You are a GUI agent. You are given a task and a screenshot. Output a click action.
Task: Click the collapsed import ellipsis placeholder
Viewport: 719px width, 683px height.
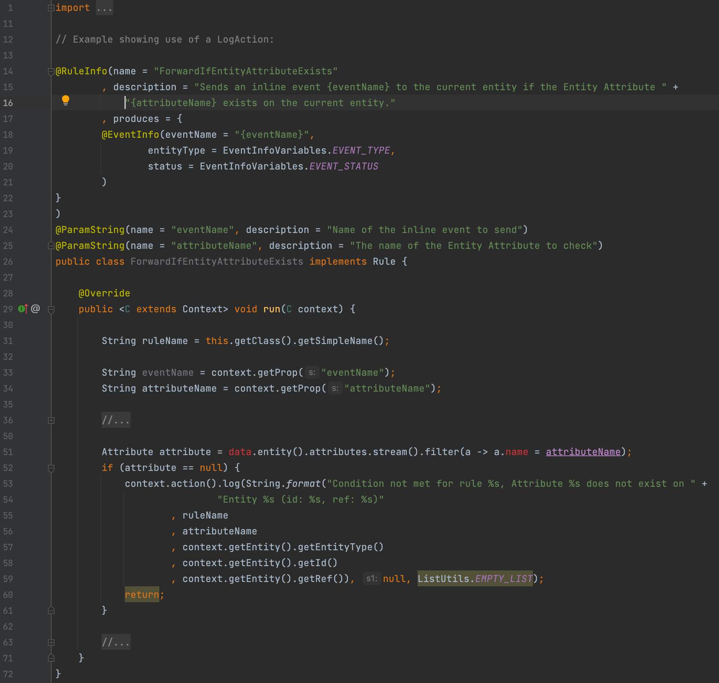[104, 8]
